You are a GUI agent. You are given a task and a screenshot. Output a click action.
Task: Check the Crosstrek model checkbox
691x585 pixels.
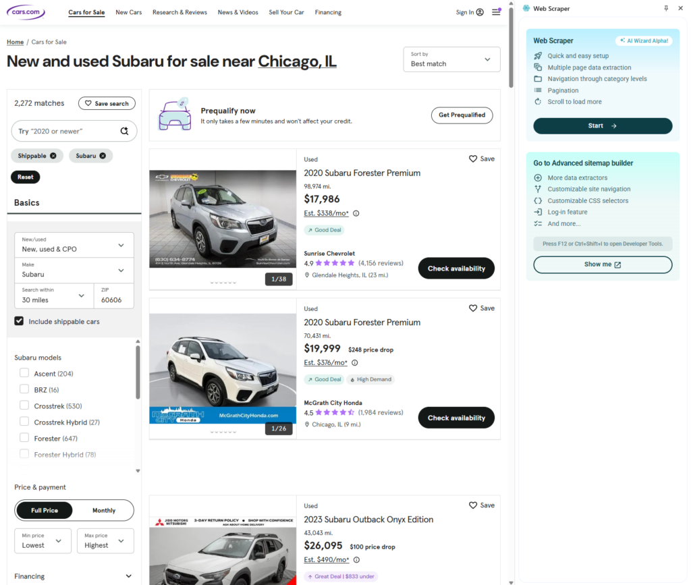pyautogui.click(x=24, y=406)
